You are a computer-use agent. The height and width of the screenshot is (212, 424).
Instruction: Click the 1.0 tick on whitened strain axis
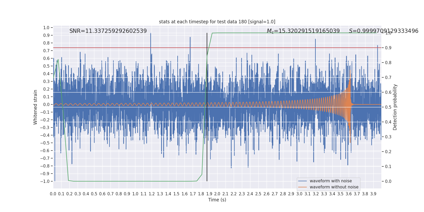point(46,28)
